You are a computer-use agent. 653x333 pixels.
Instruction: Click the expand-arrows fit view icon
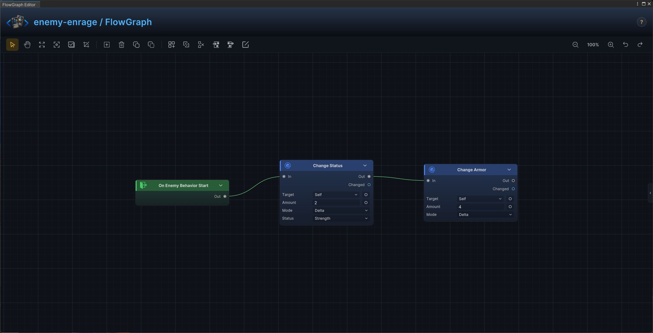pyautogui.click(x=42, y=45)
